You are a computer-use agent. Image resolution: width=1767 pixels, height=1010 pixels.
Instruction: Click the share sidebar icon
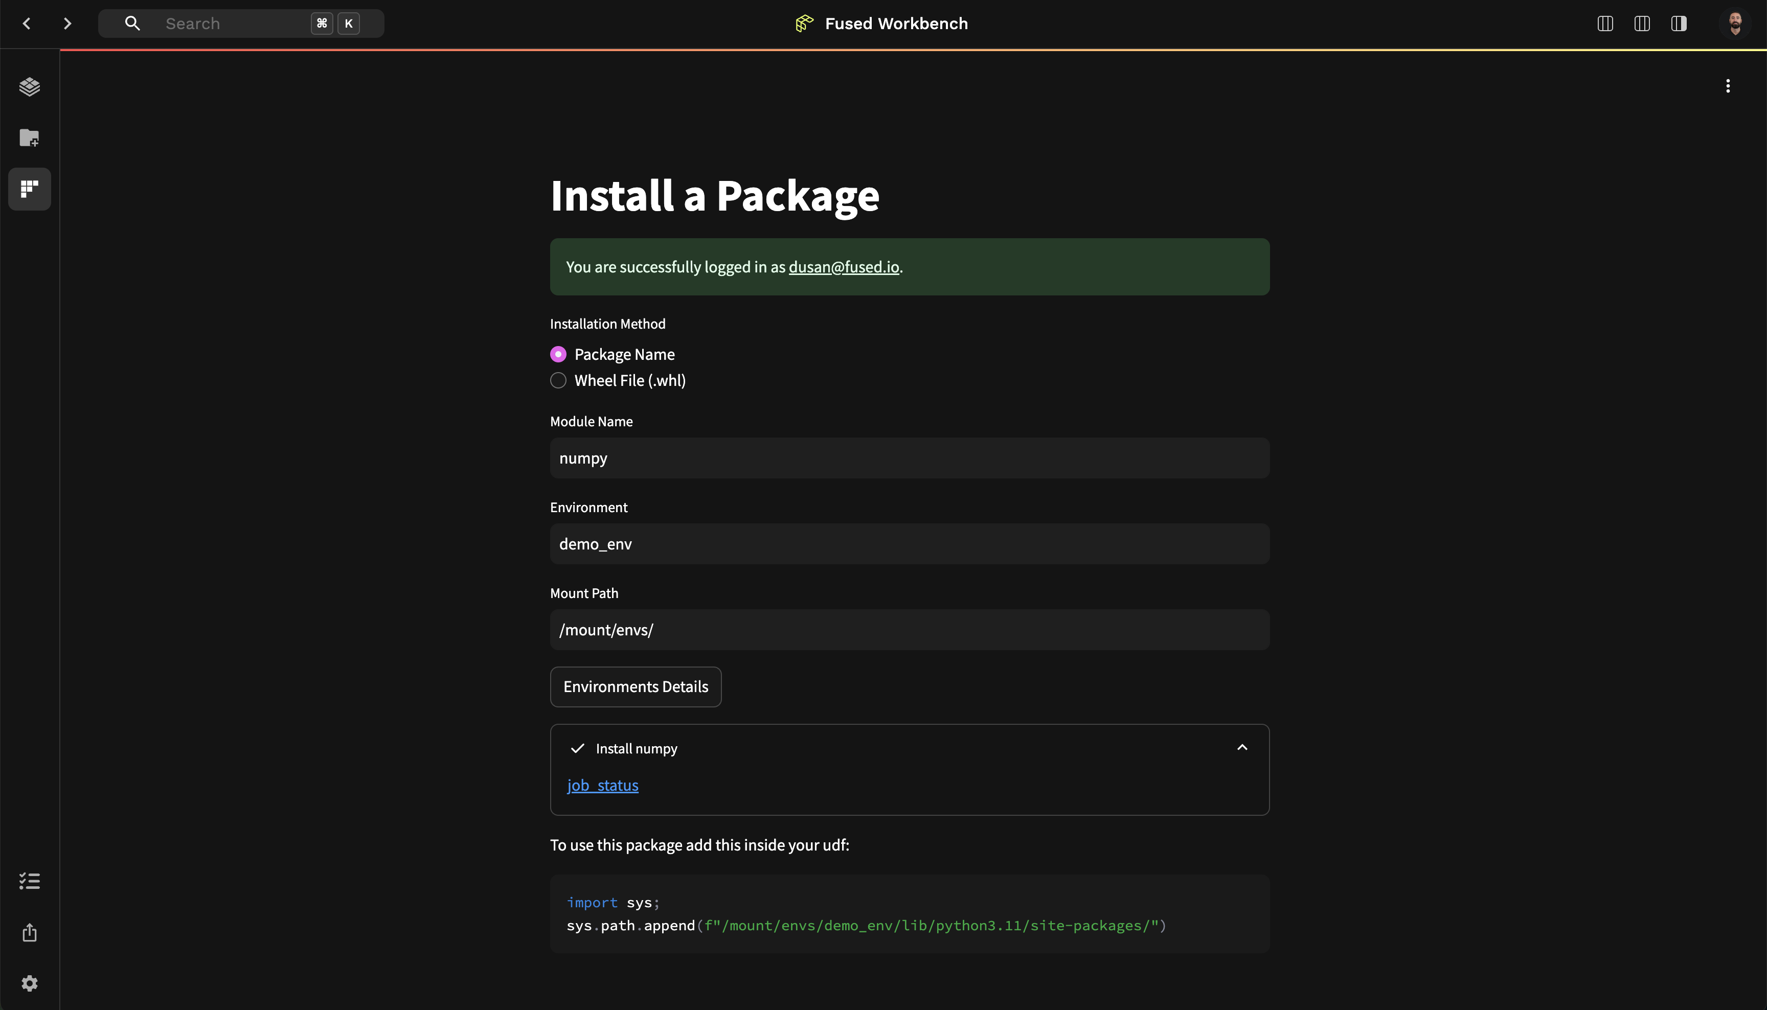pyautogui.click(x=29, y=932)
